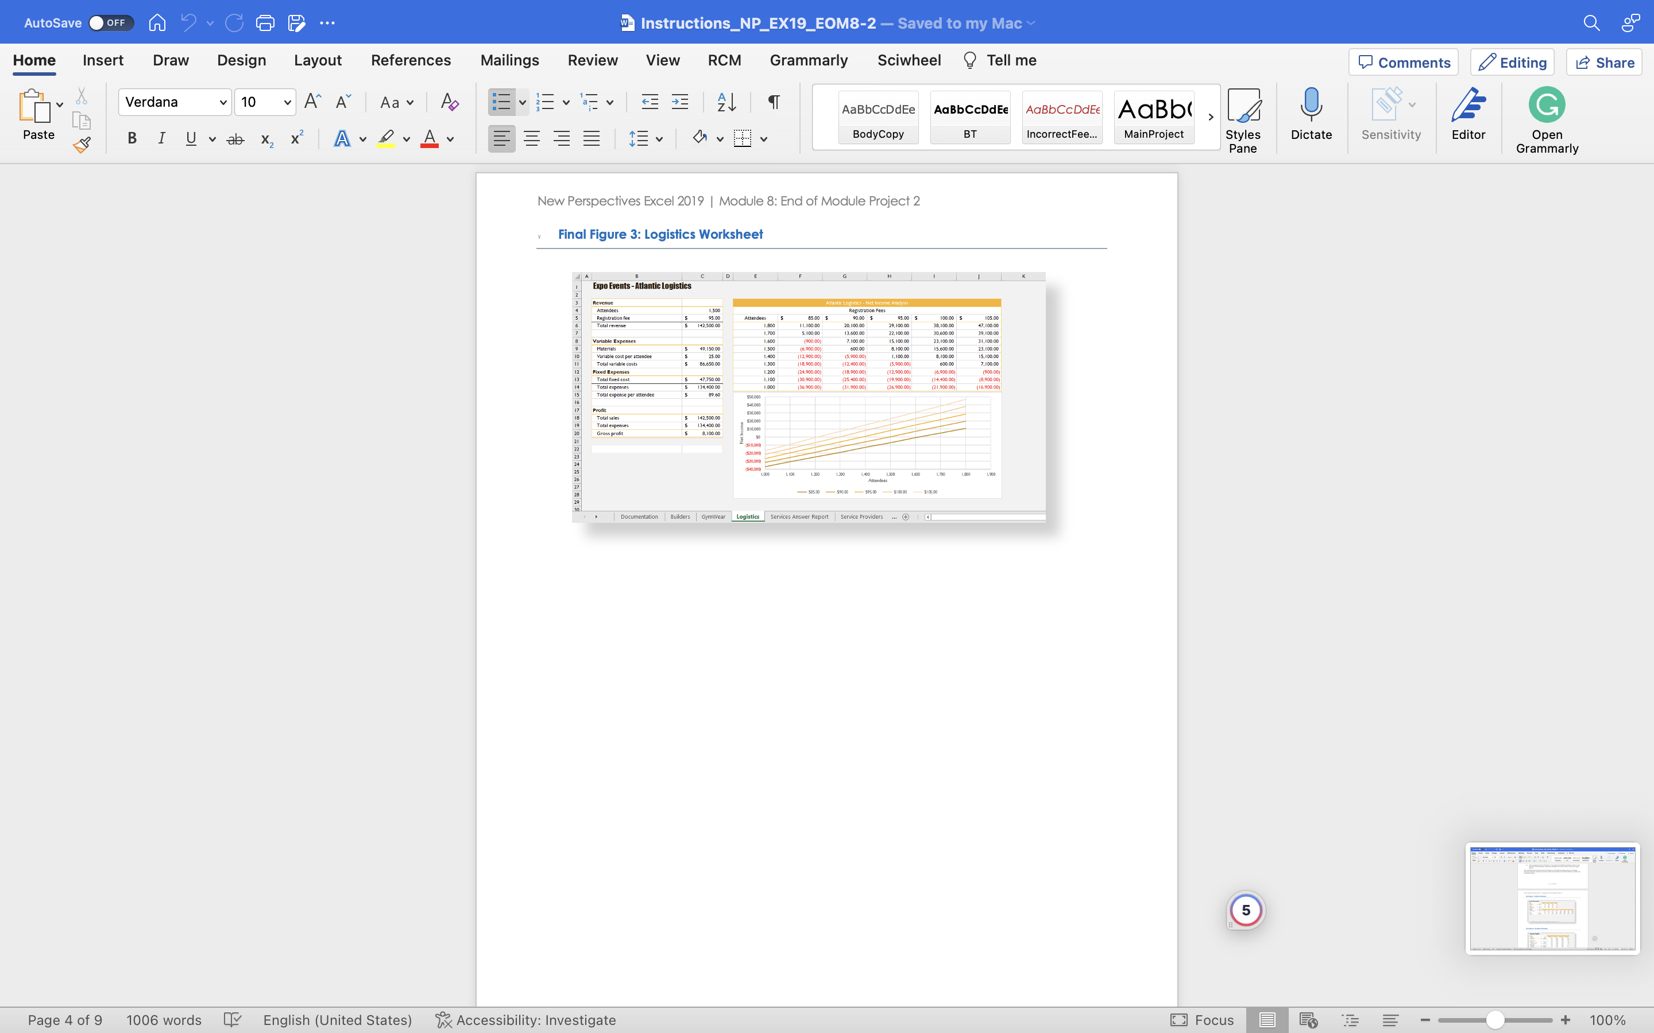
Task: Open the Verdana font name dropdown
Action: pyautogui.click(x=222, y=103)
